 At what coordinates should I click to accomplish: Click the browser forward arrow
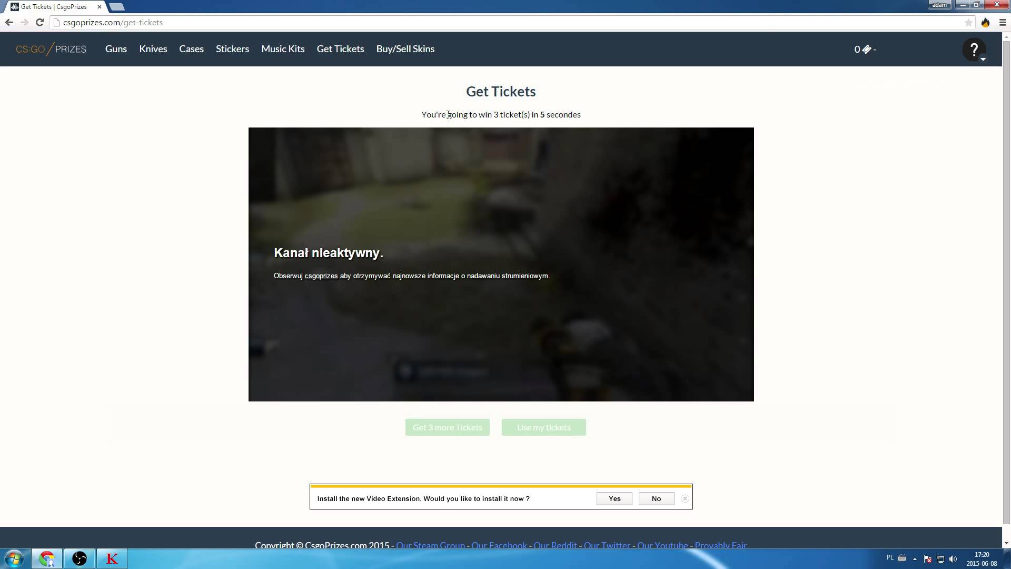(x=24, y=22)
